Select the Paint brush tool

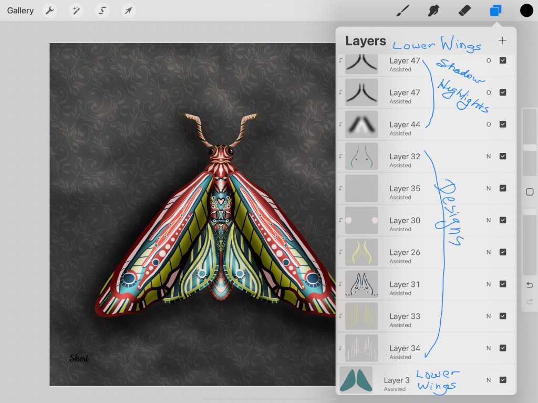402,11
